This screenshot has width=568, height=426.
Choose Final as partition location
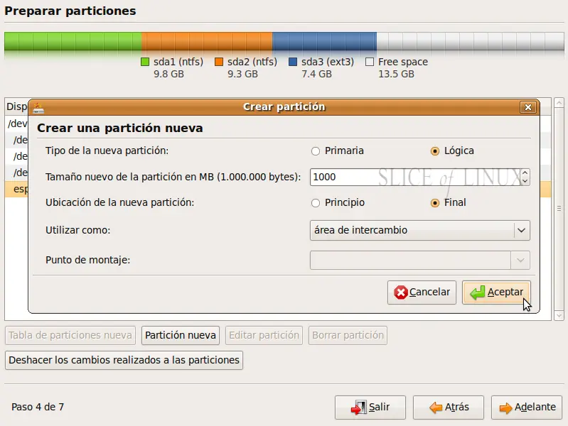pos(434,202)
